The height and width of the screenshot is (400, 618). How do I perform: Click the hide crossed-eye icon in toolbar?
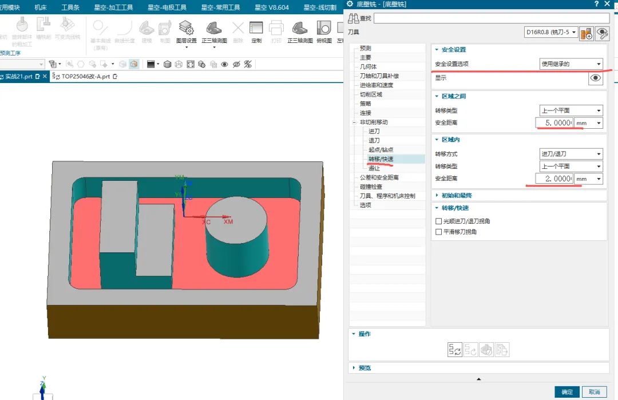[x=236, y=64]
